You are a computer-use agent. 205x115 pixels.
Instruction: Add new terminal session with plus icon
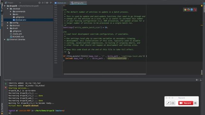click(6, 84)
